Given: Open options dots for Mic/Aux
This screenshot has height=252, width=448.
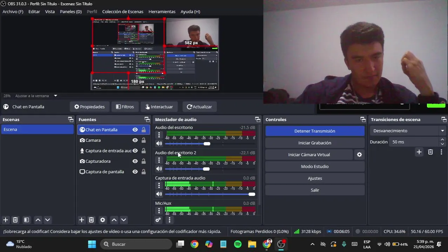Looking at the screenshot, I should (x=159, y=210).
